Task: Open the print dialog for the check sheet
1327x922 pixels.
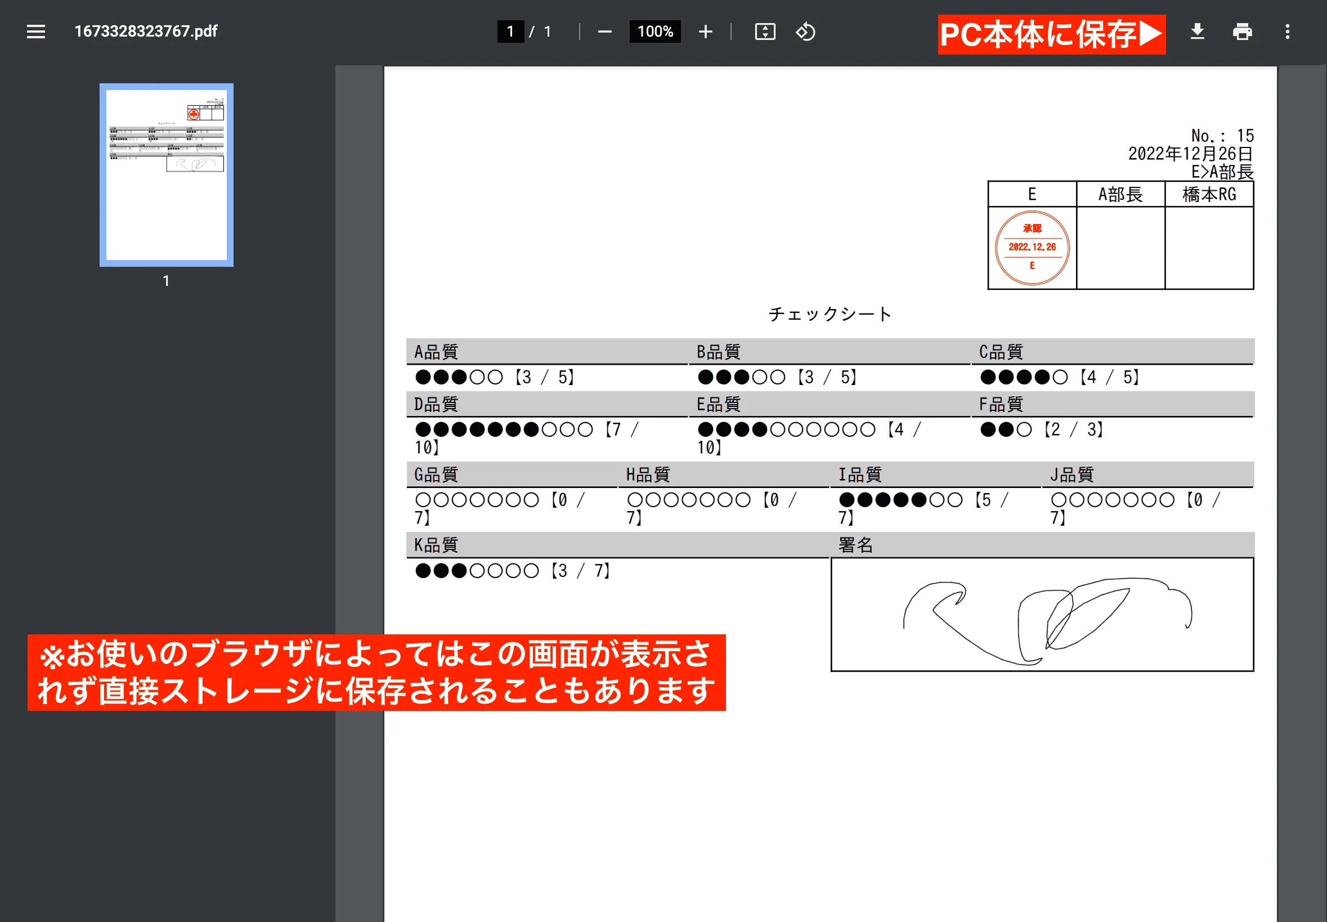Action: [x=1242, y=32]
